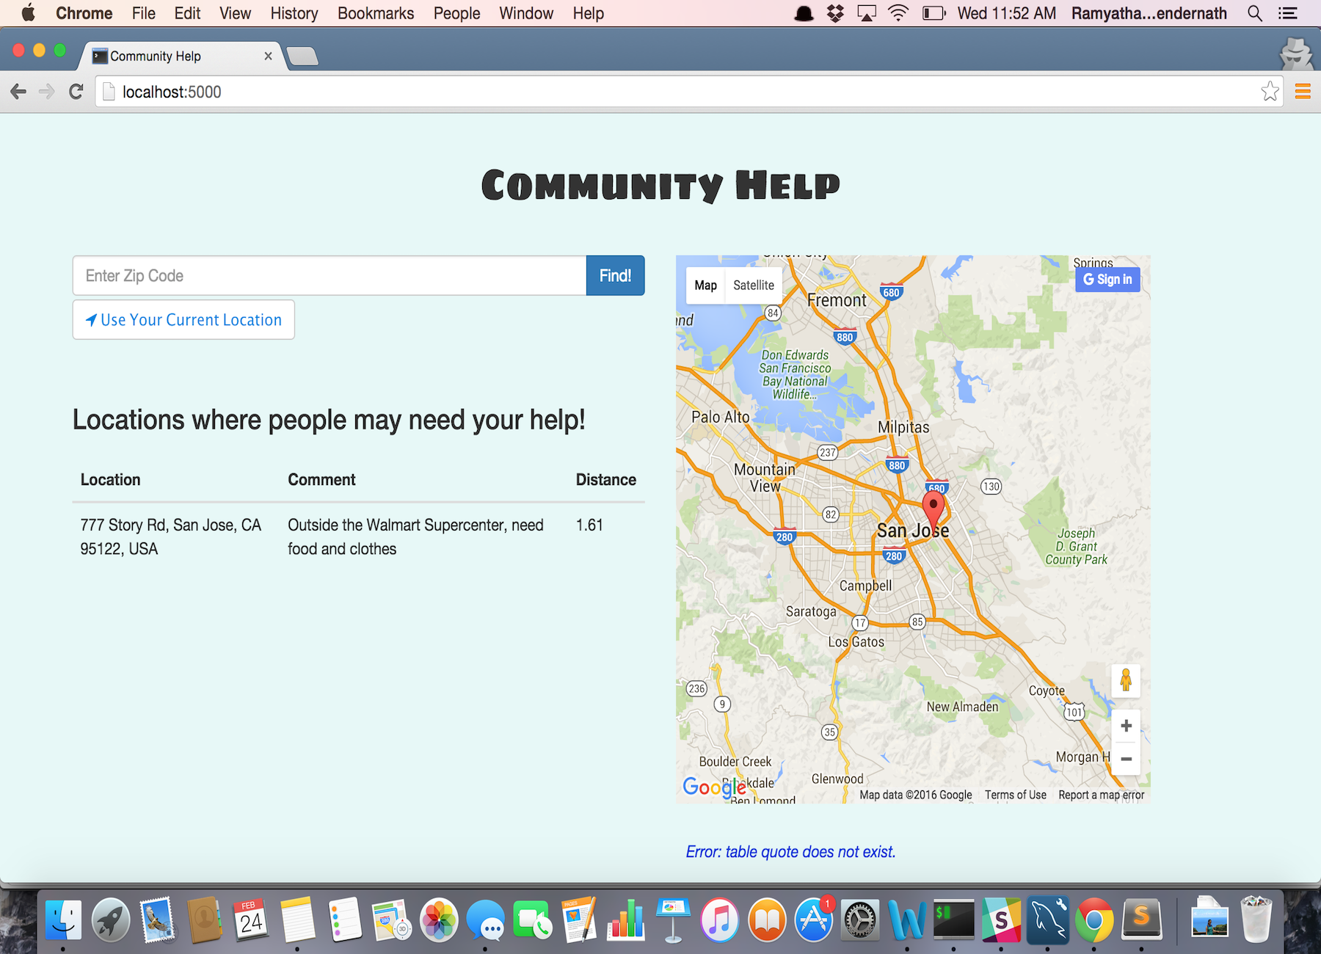Click the browser forward arrow

point(46,92)
